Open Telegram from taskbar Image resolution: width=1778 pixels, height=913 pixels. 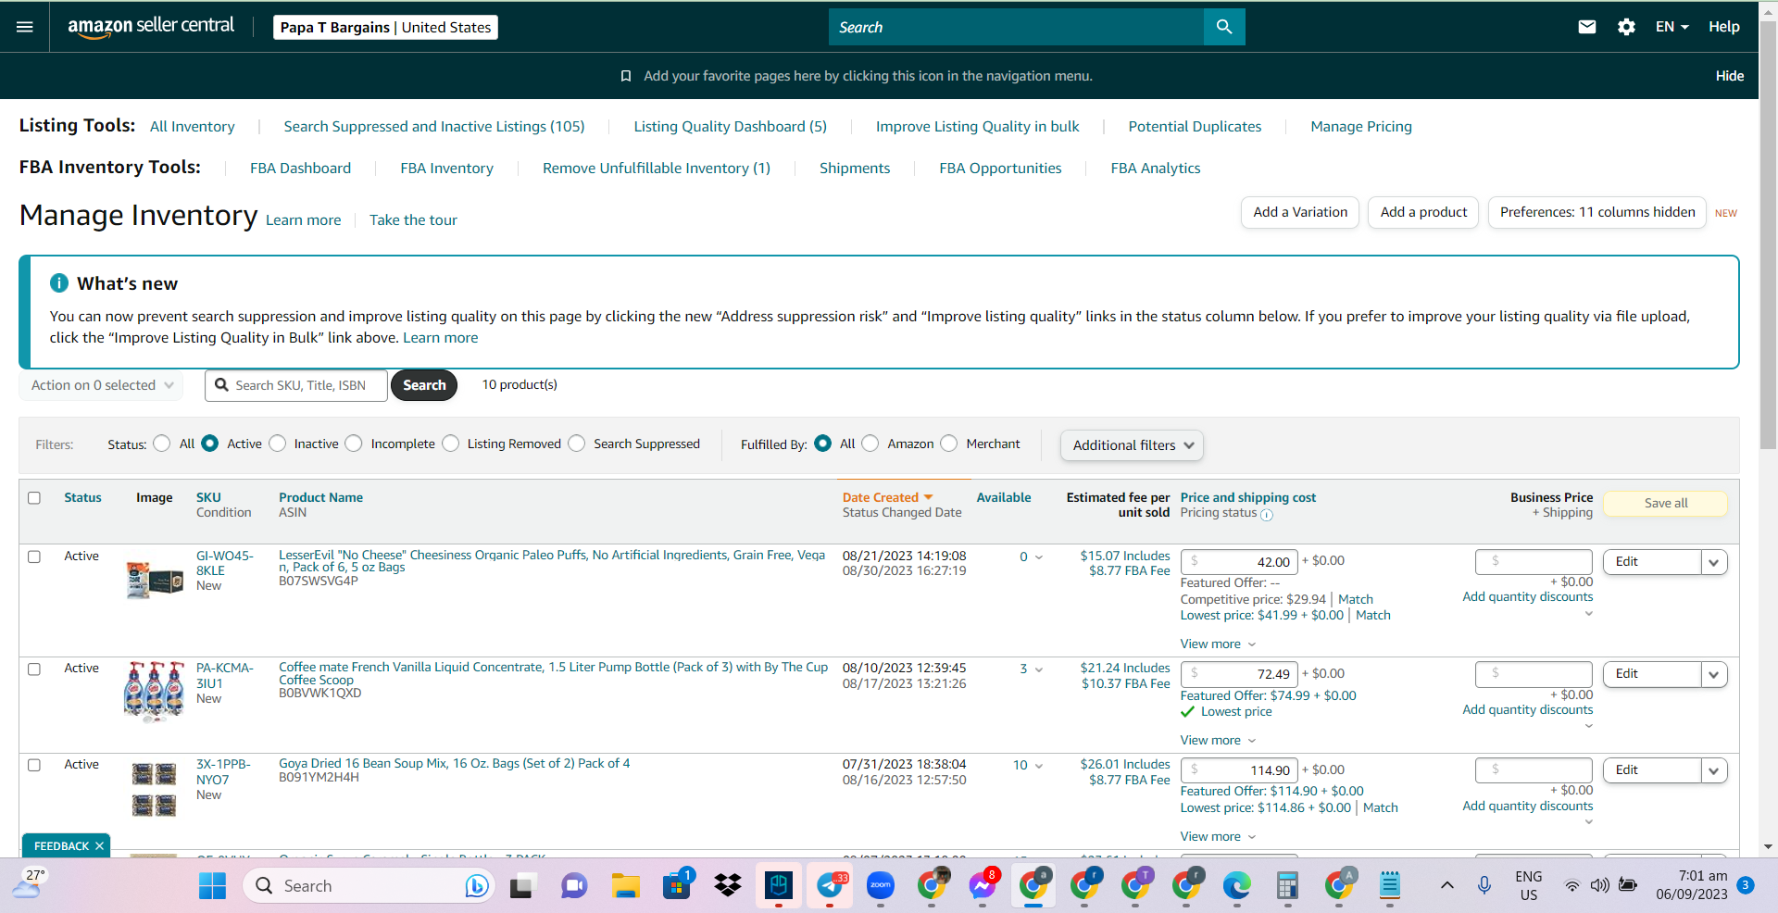pos(830,886)
